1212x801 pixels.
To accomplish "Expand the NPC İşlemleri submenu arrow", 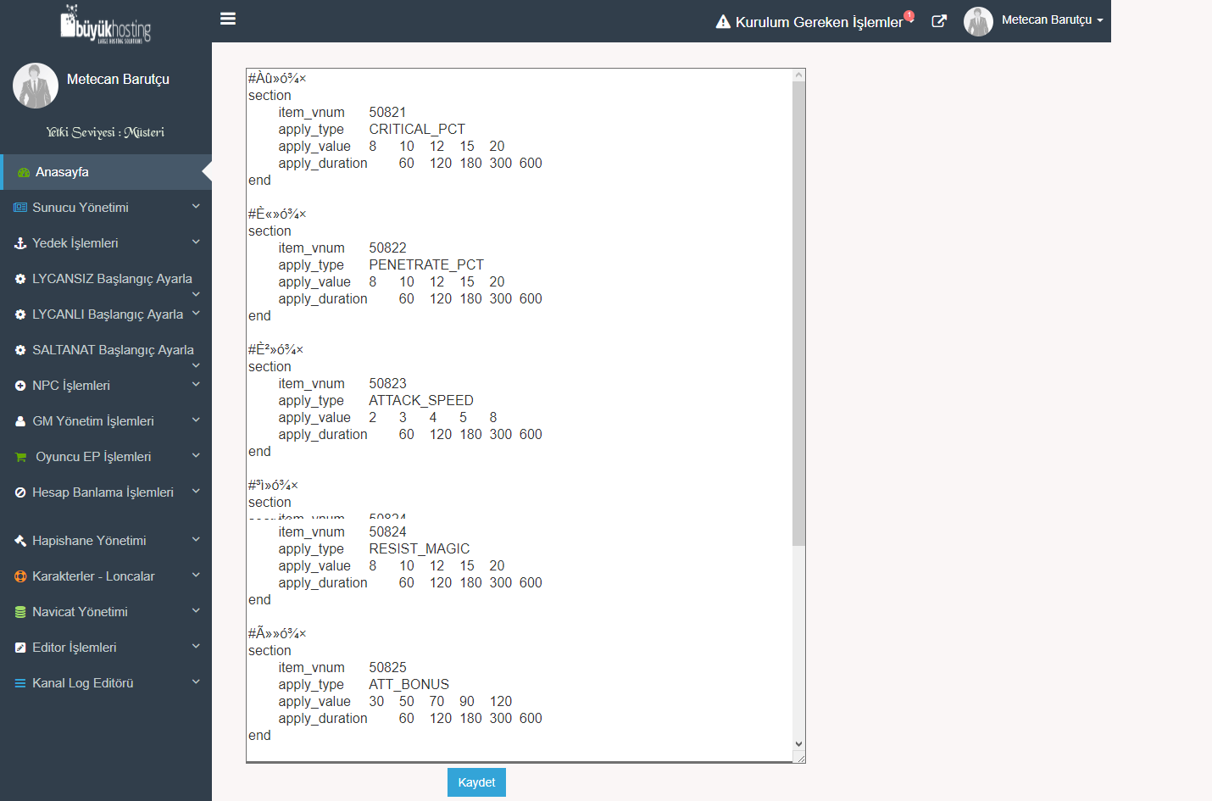I will pos(196,384).
